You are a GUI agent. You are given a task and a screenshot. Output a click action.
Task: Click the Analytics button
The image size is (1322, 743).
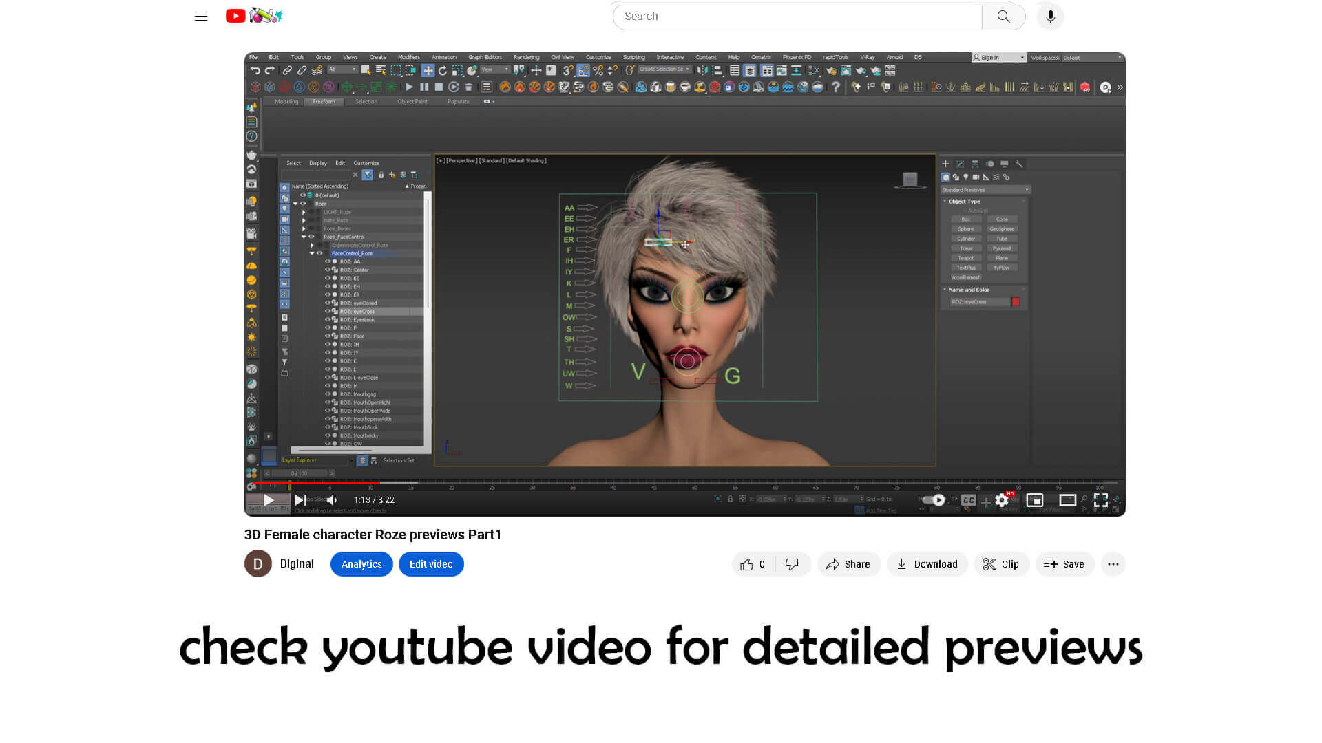point(361,564)
